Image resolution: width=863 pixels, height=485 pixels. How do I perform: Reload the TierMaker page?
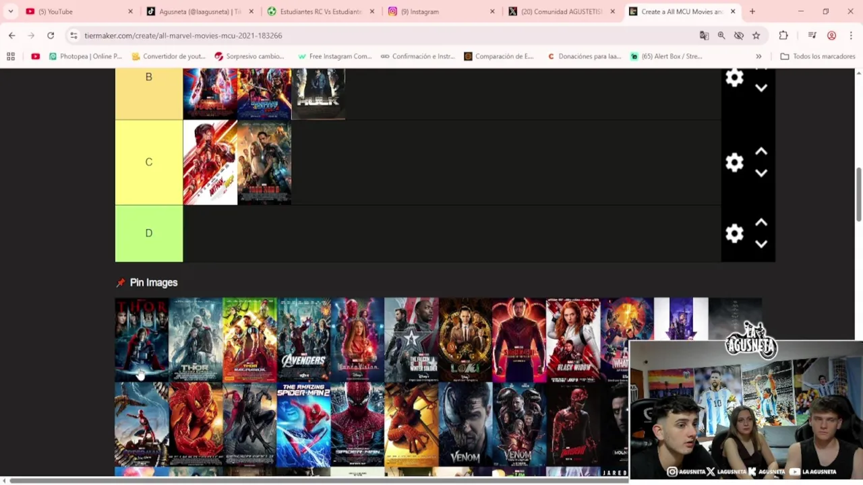pyautogui.click(x=51, y=35)
